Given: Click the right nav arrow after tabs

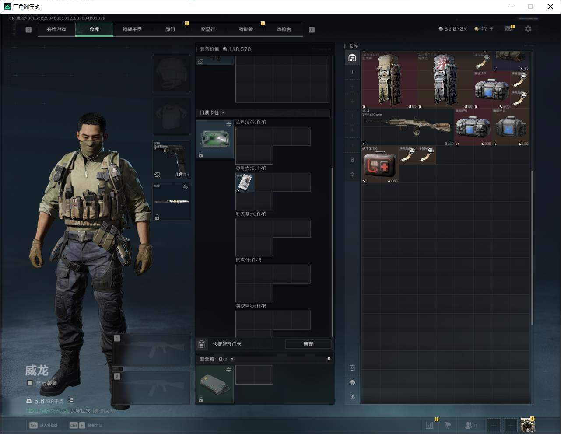Looking at the screenshot, I should coord(312,30).
